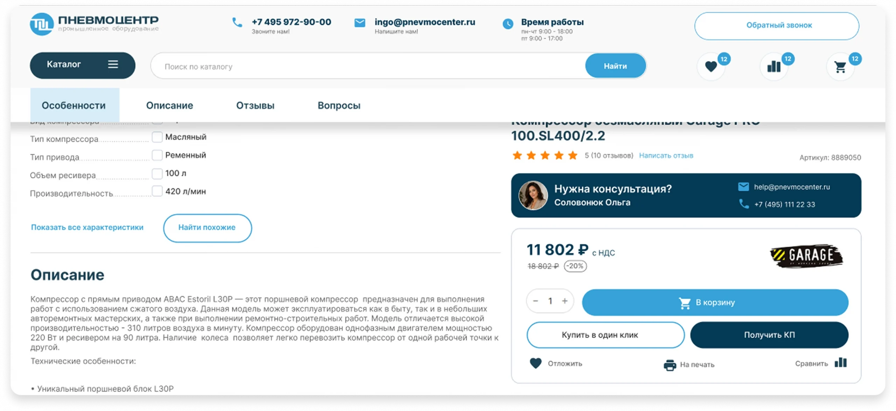The height and width of the screenshot is (411, 896).
Task: Click the old price 18 802 ₽
Action: click(543, 266)
